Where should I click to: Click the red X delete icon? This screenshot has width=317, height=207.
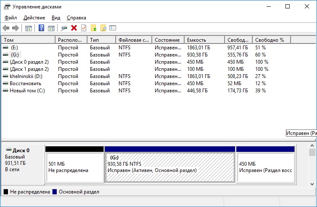pyautogui.click(x=74, y=28)
